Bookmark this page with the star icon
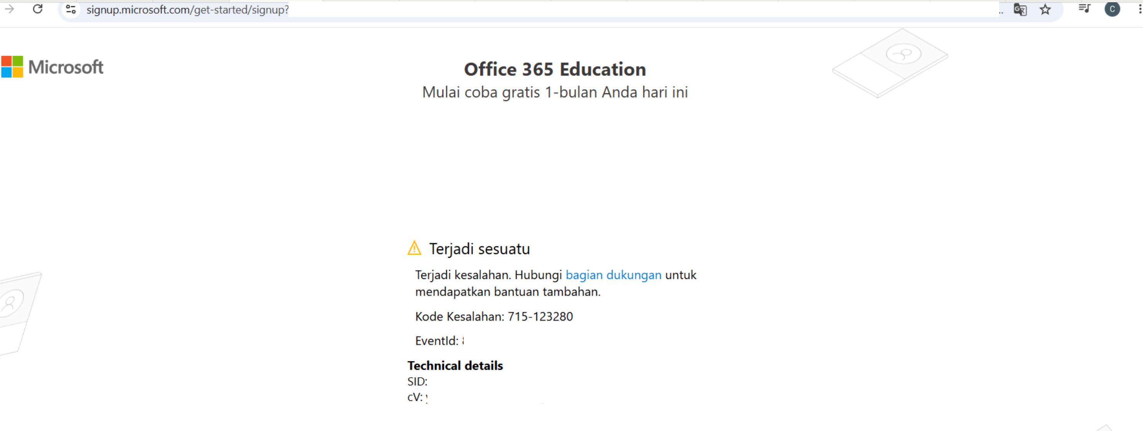The image size is (1143, 431). (1046, 9)
